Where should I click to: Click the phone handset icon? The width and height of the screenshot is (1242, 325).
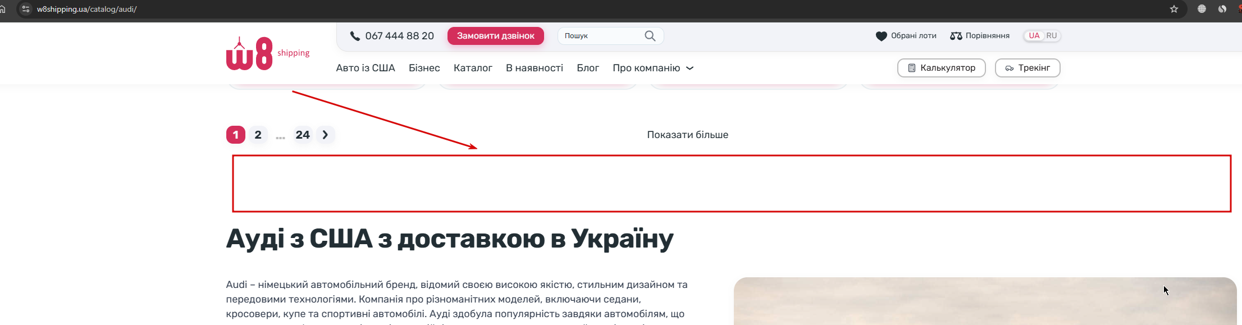(x=355, y=36)
